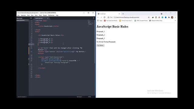Click the JavaScript Basic Rules page heading
The image size is (194, 109).
[112, 27]
